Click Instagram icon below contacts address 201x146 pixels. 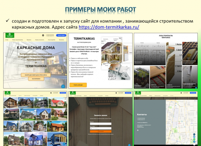point(138,130)
